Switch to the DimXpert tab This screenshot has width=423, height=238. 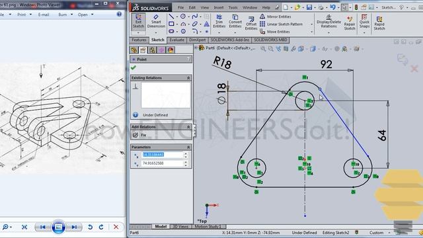pyautogui.click(x=197, y=40)
